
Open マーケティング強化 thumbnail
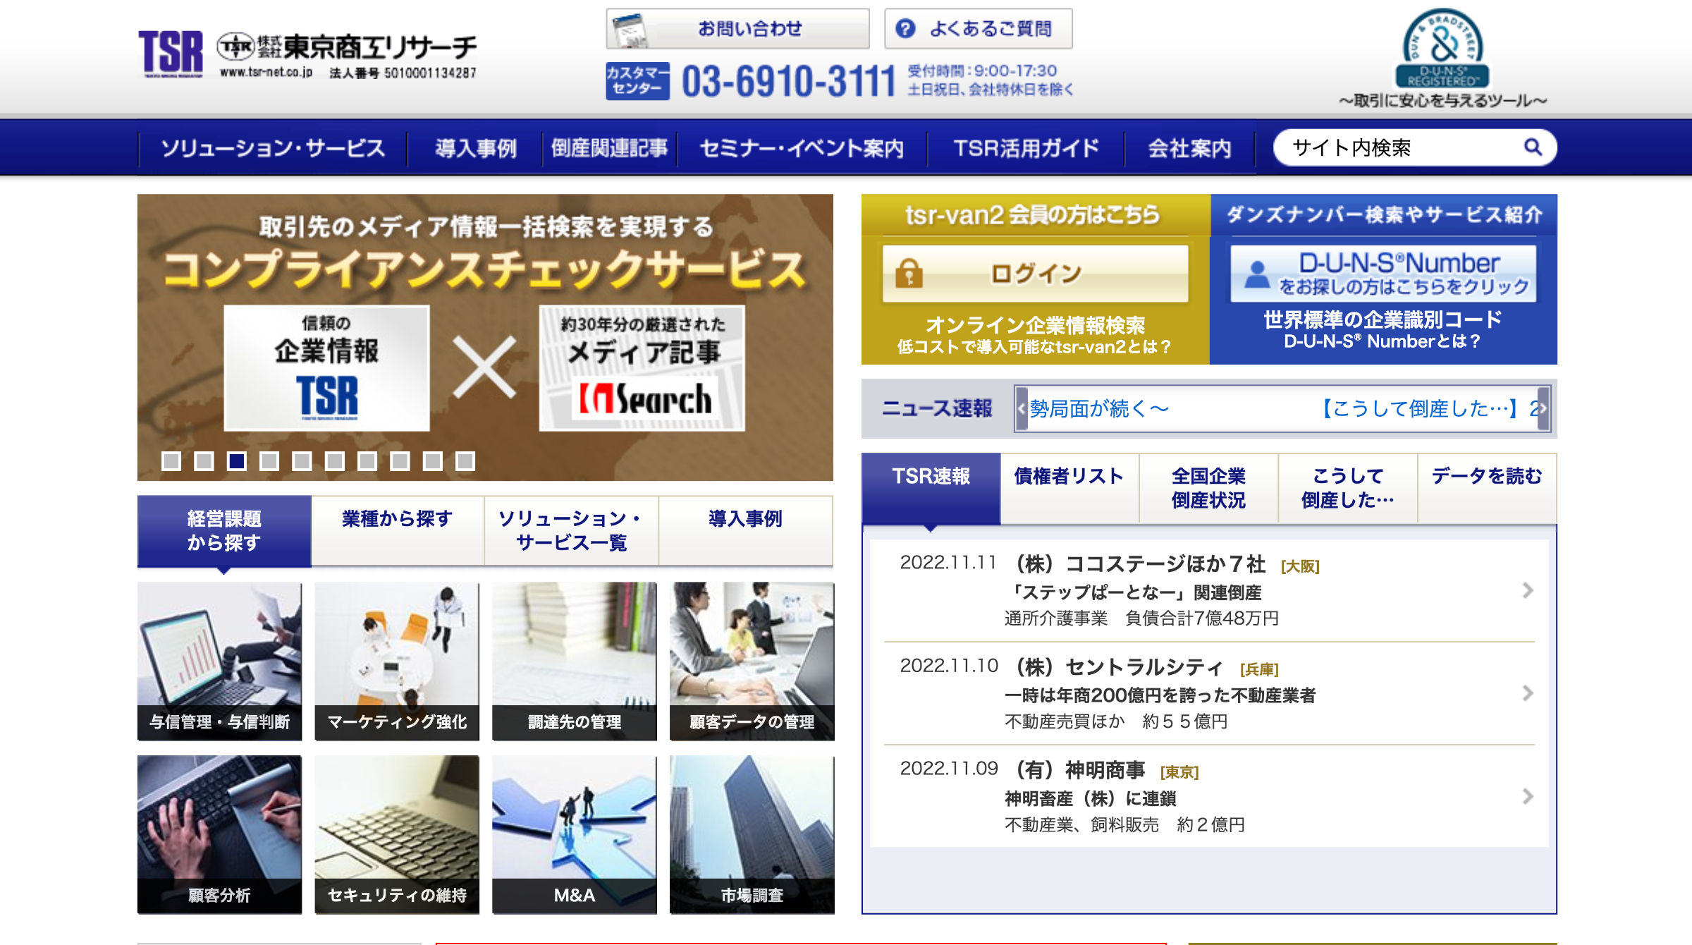tap(397, 661)
